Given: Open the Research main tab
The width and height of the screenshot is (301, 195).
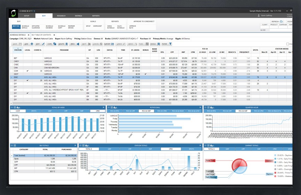Looking at the screenshot, I should pos(61,16).
